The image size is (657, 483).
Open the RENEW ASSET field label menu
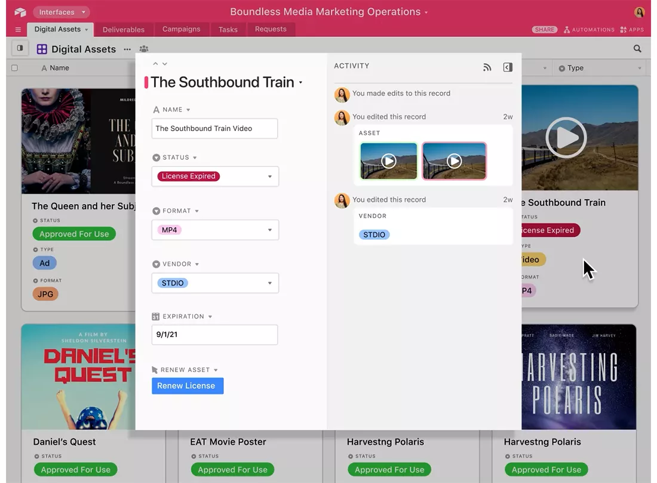pyautogui.click(x=216, y=370)
